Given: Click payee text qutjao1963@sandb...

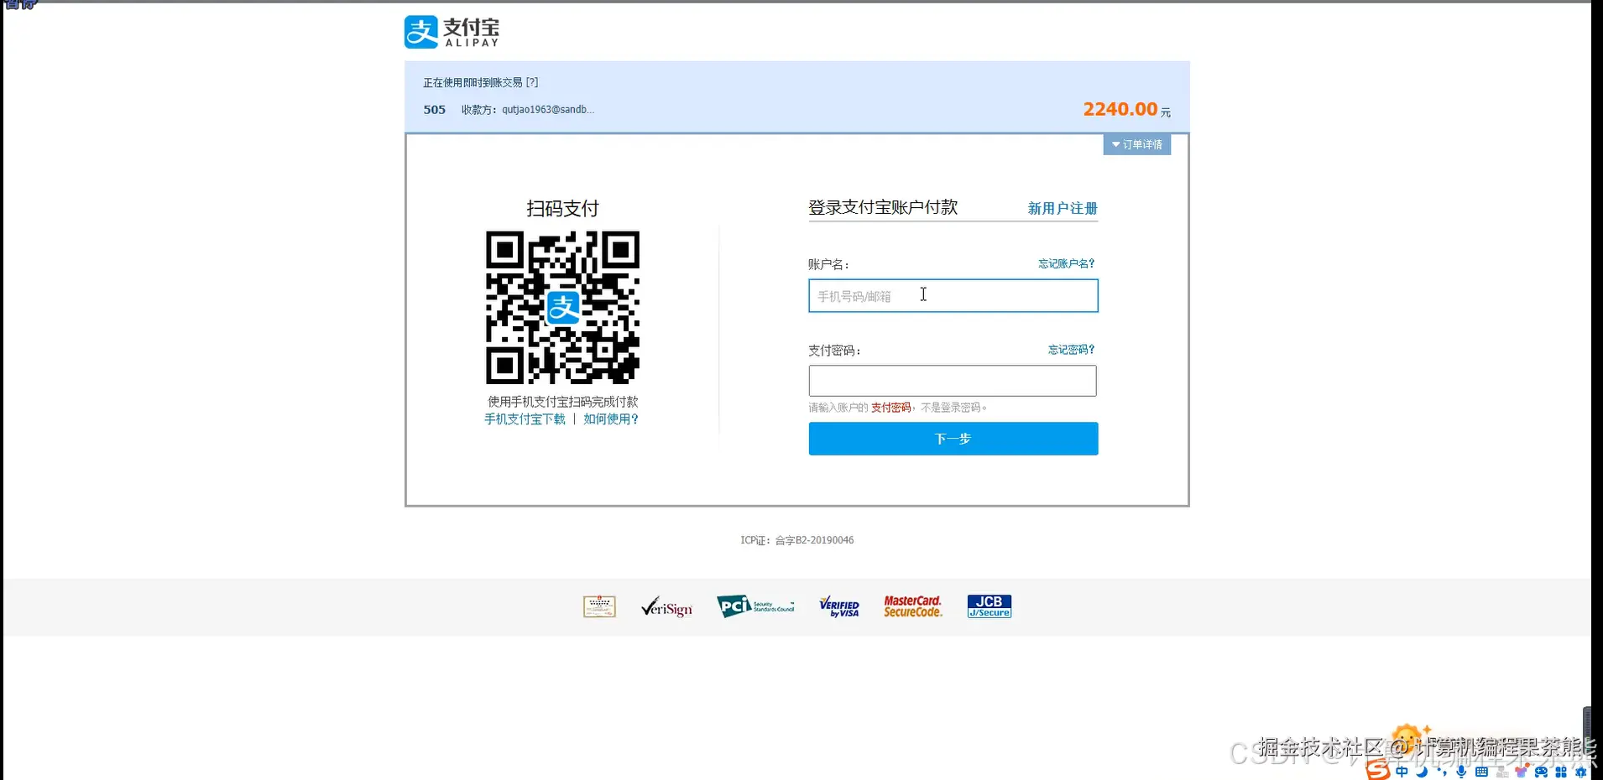Looking at the screenshot, I should (548, 110).
